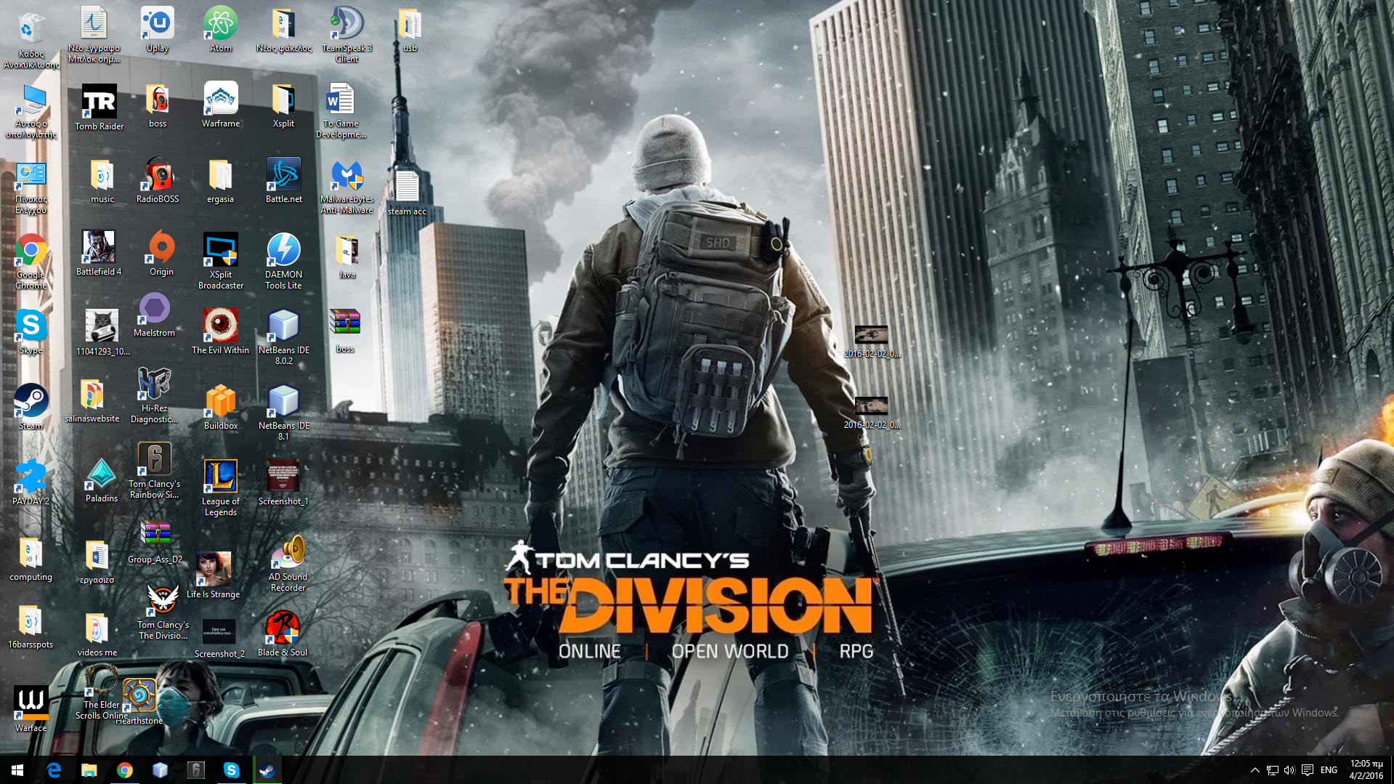Open the ergasia folder
The height and width of the screenshot is (784, 1394).
(x=220, y=181)
